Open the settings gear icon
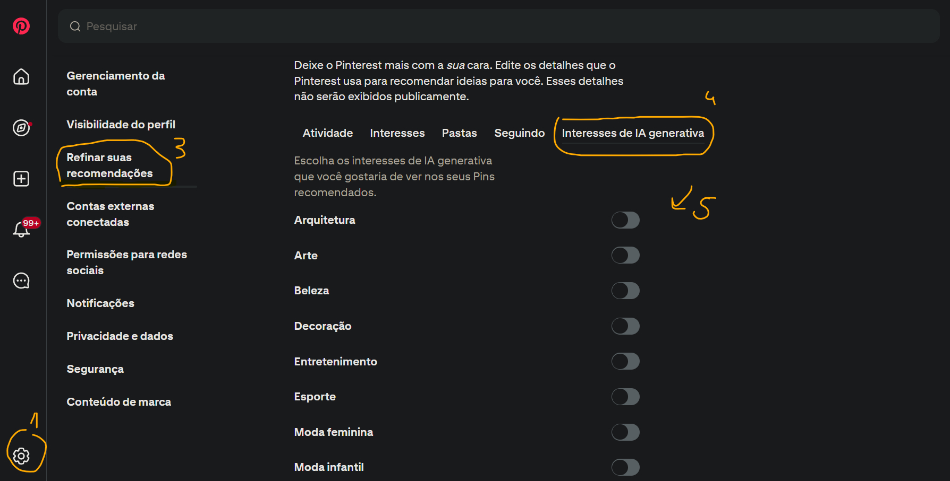The width and height of the screenshot is (950, 481). click(x=21, y=456)
